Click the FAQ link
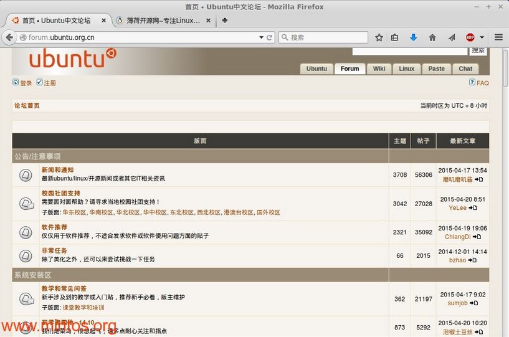 pyautogui.click(x=482, y=83)
